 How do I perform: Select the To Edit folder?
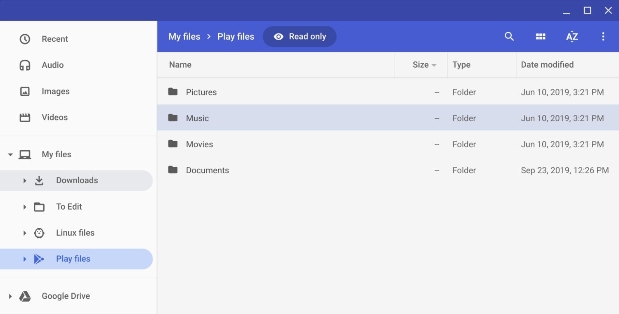click(69, 207)
